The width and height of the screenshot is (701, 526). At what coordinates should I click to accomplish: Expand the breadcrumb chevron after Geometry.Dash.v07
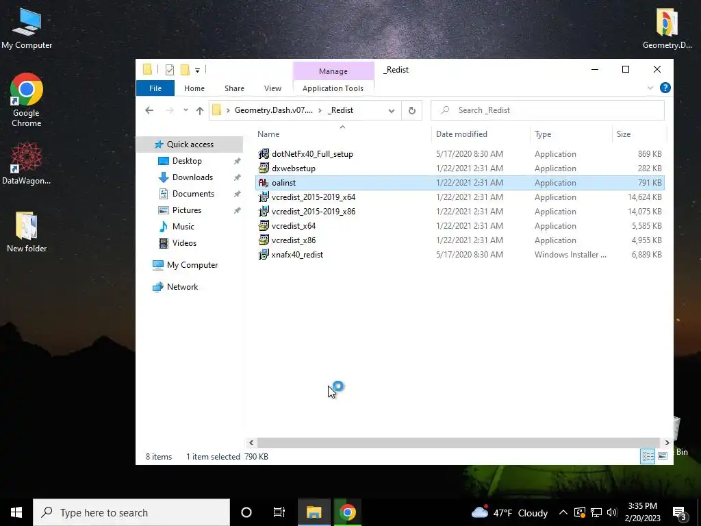click(x=320, y=110)
